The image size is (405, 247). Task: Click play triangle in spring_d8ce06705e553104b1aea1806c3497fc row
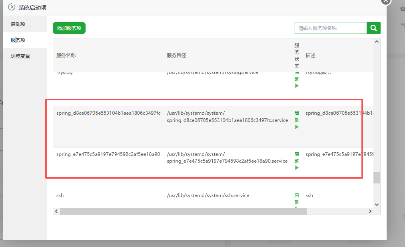click(297, 127)
